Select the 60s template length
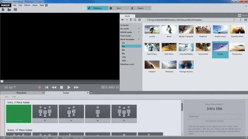Viewport: 248px width, 139px height. tap(123, 50)
